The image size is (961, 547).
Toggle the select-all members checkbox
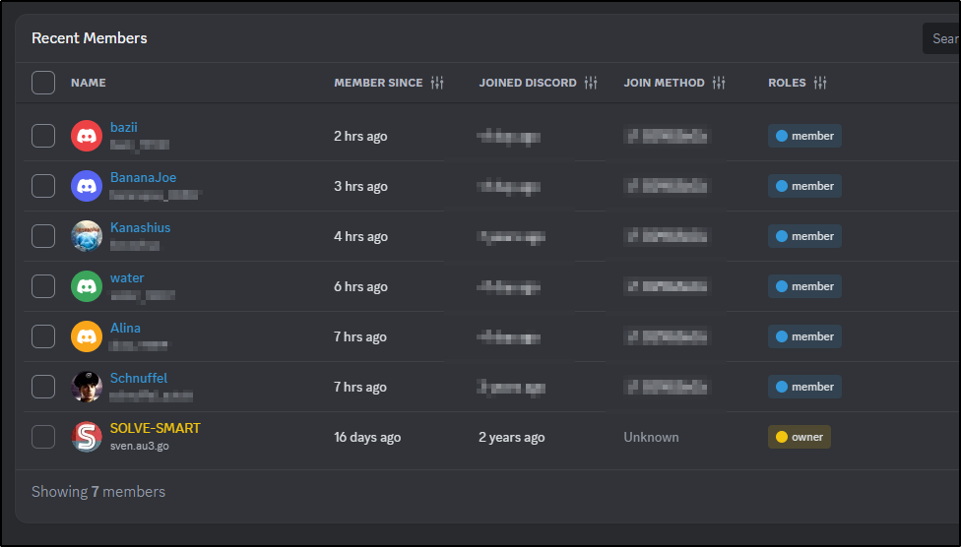43,83
